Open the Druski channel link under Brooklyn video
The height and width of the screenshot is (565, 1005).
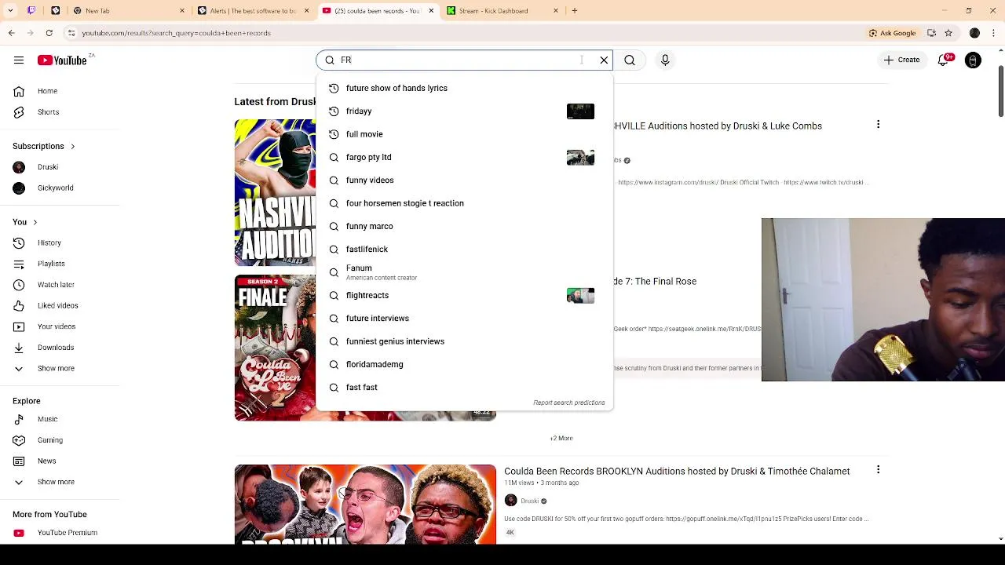530,501
